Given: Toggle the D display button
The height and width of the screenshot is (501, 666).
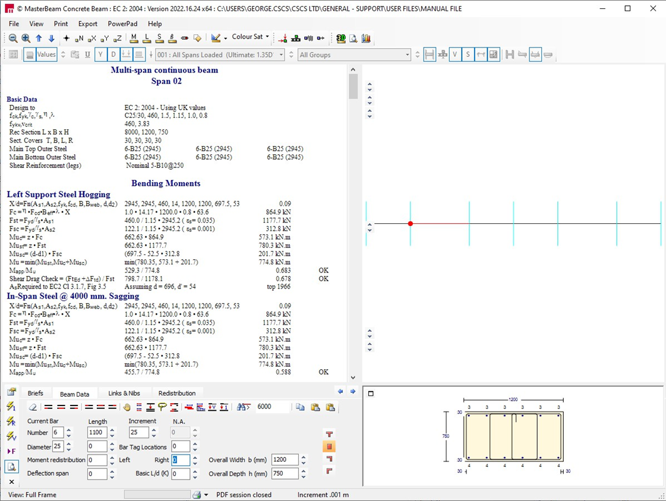Looking at the screenshot, I should tap(113, 54).
